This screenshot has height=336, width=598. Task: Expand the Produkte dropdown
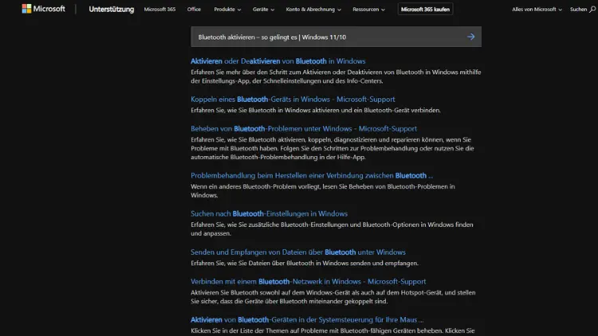coord(227,9)
